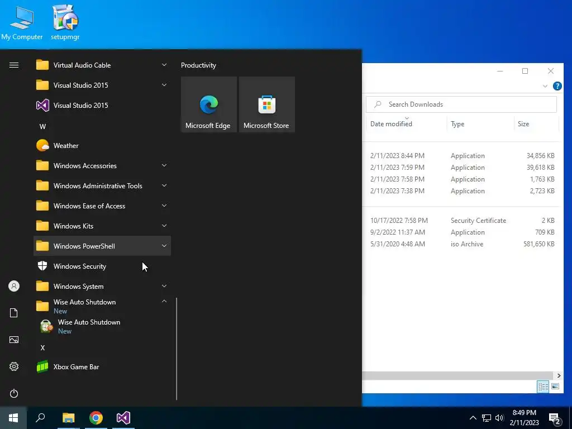Viewport: 572px width, 429px height.
Task: Click the taskbar clock and date
Action: coord(524,418)
